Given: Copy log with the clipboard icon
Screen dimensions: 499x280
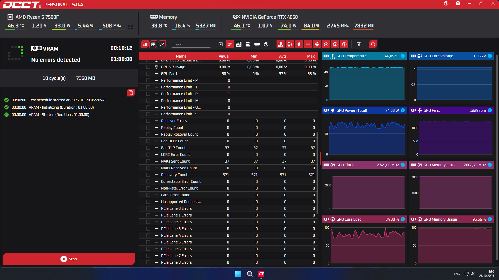Looking at the screenshot, I should click(131, 93).
